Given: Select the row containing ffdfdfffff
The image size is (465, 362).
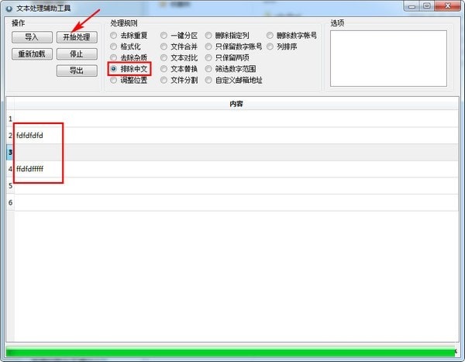Looking at the screenshot, I should (x=236, y=169).
